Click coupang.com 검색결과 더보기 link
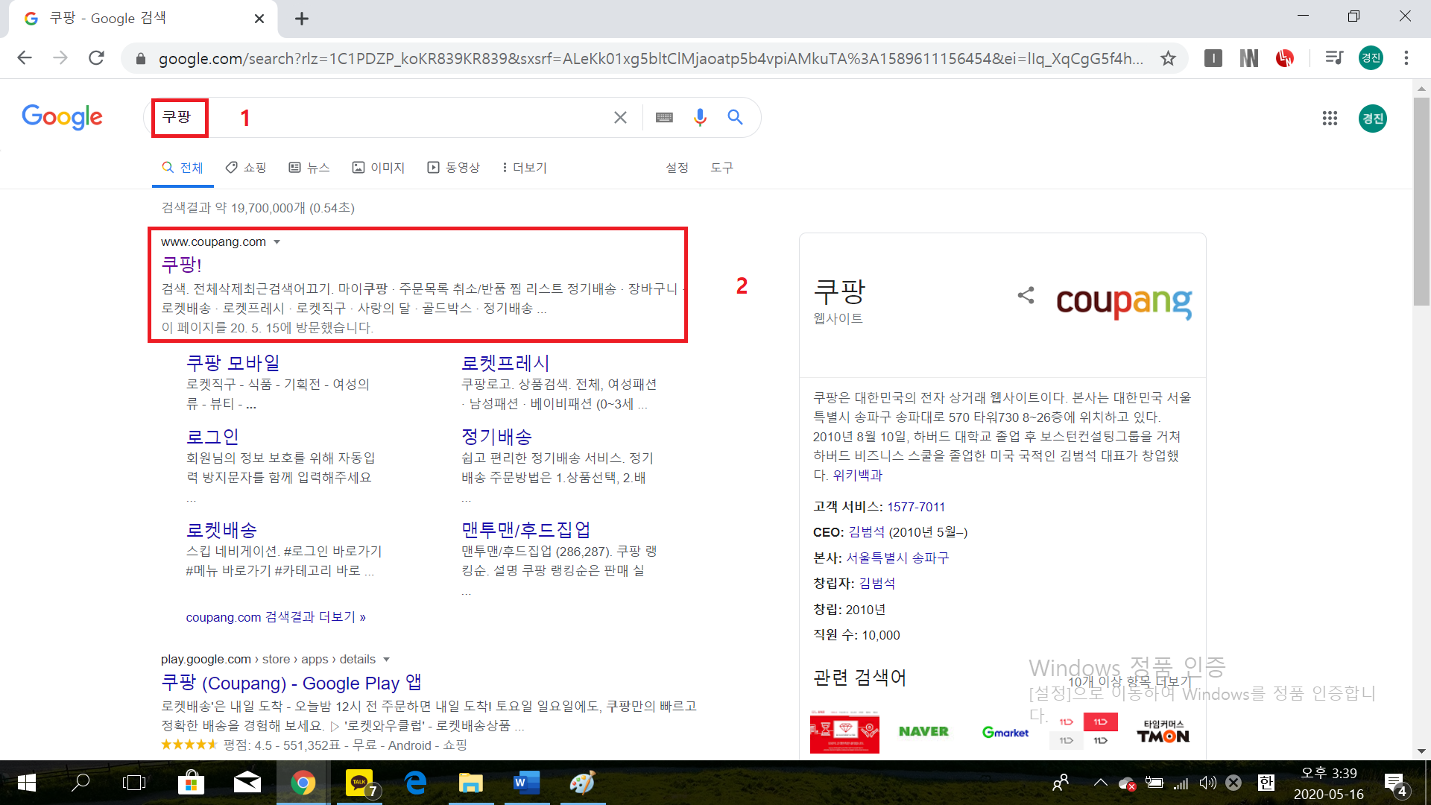Image resolution: width=1431 pixels, height=805 pixels. tap(276, 617)
